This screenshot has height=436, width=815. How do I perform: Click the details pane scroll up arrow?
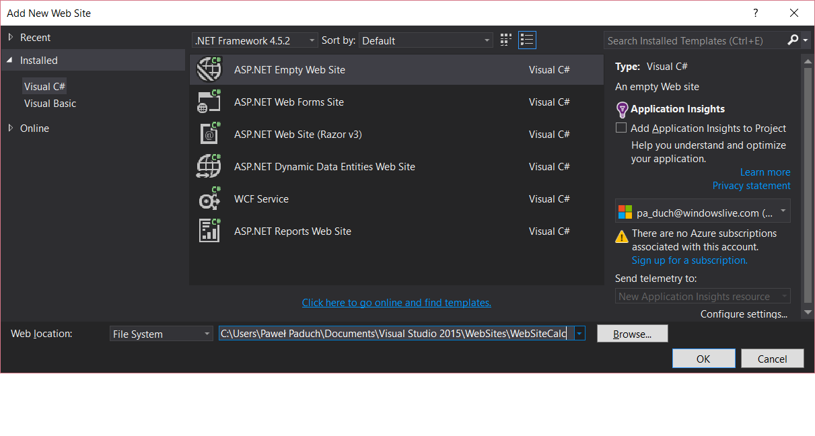point(808,60)
